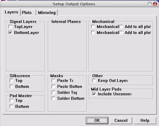Uncheck the BottomLayer signal layer
This screenshot has height=126, width=159.
pos(10,32)
